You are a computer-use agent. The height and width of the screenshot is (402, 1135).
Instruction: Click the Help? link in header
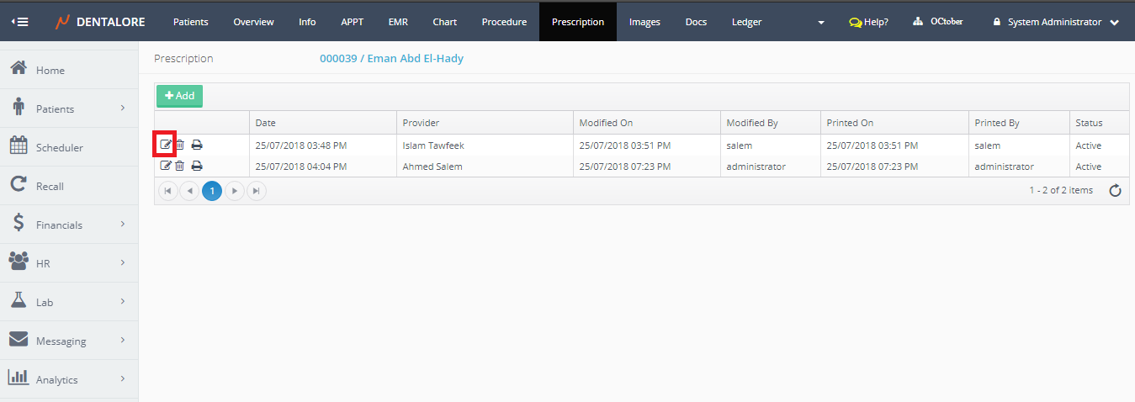pos(868,22)
